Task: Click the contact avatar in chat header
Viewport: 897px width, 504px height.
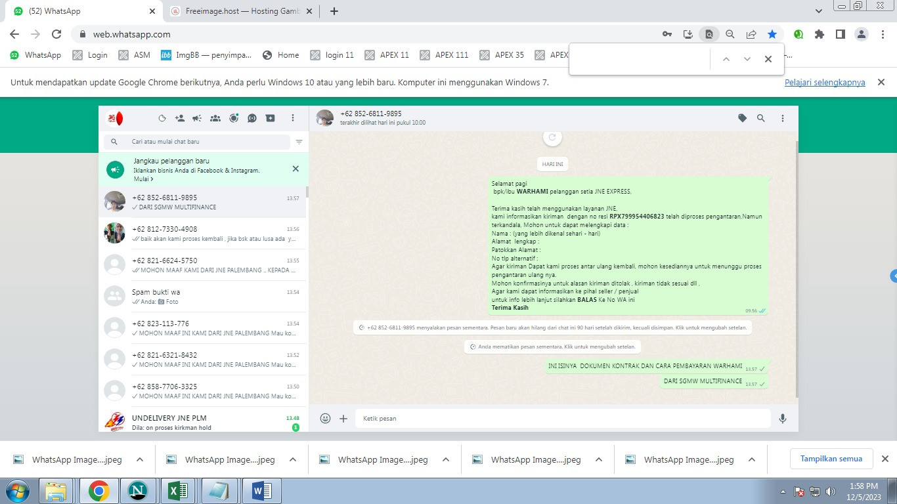Action: [x=325, y=118]
